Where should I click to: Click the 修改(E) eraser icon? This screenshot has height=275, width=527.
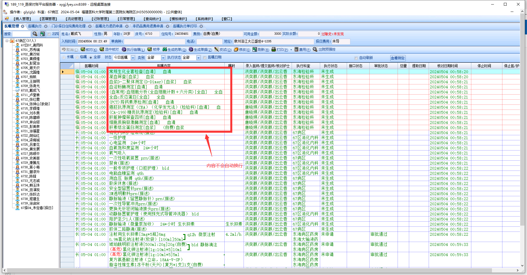coord(236,49)
